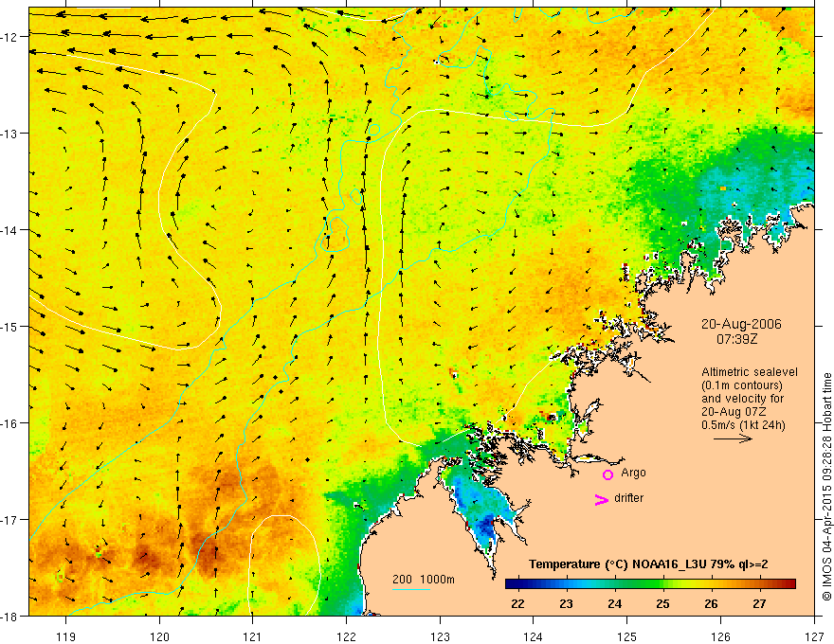This screenshot has width=834, height=644.
Task: Click the '20-Aug-2006' date label
Action: [741, 324]
